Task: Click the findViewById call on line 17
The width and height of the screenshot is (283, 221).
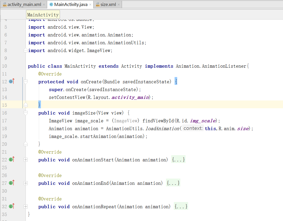Action: 158,121
